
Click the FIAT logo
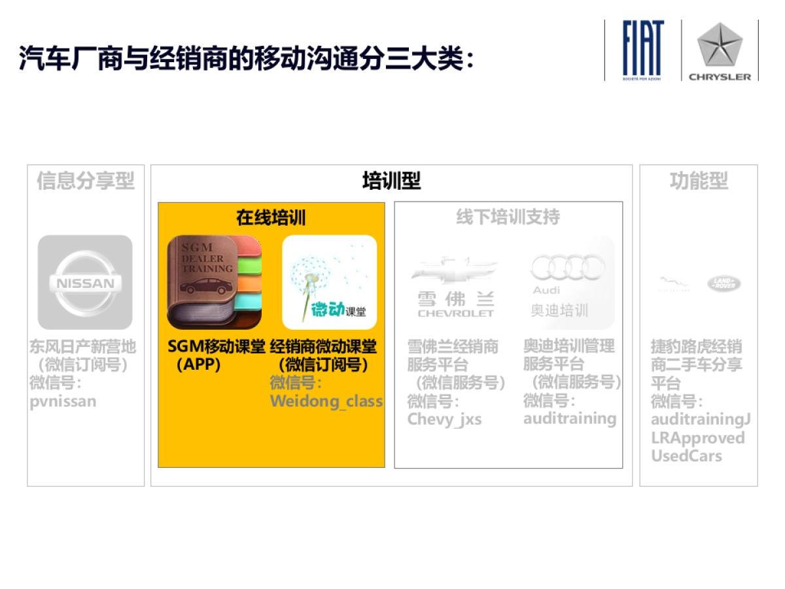pos(643,50)
